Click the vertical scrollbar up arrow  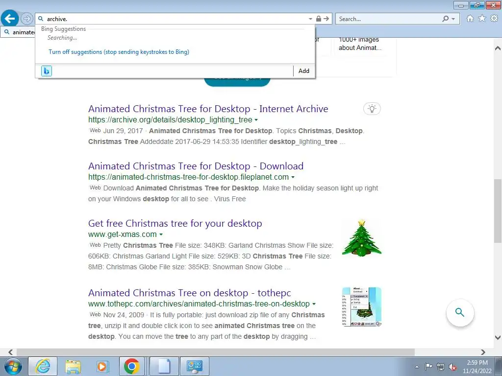(498, 48)
